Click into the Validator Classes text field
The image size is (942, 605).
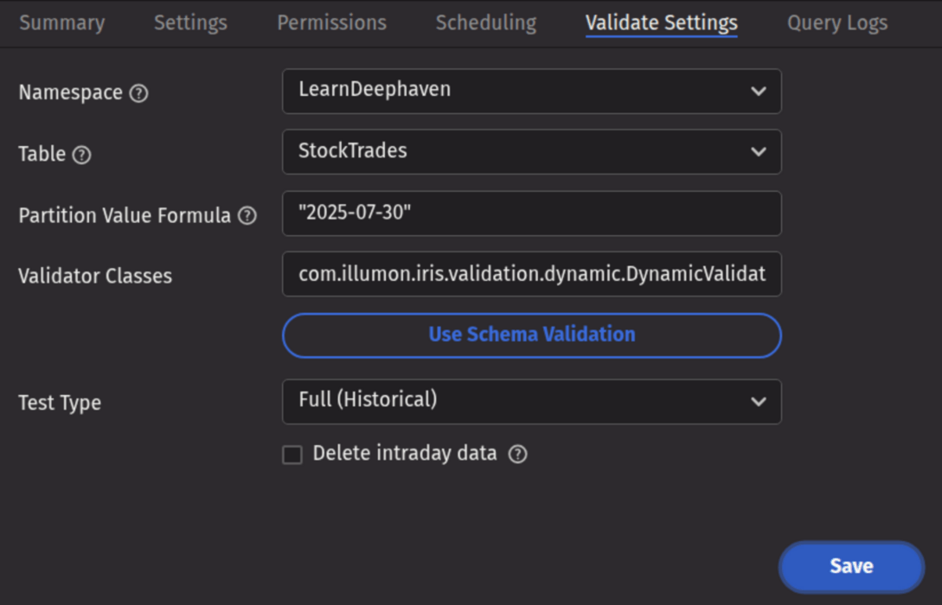[x=531, y=274]
